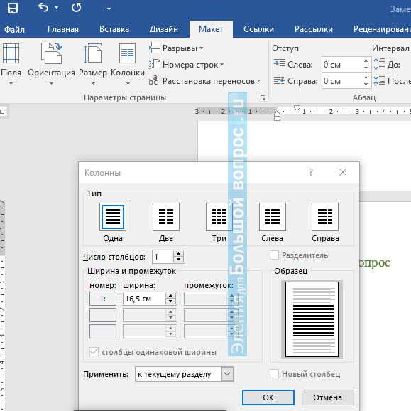Click the tab selector on ruler corner
Screen dimensions: 411x411
[x=3, y=112]
